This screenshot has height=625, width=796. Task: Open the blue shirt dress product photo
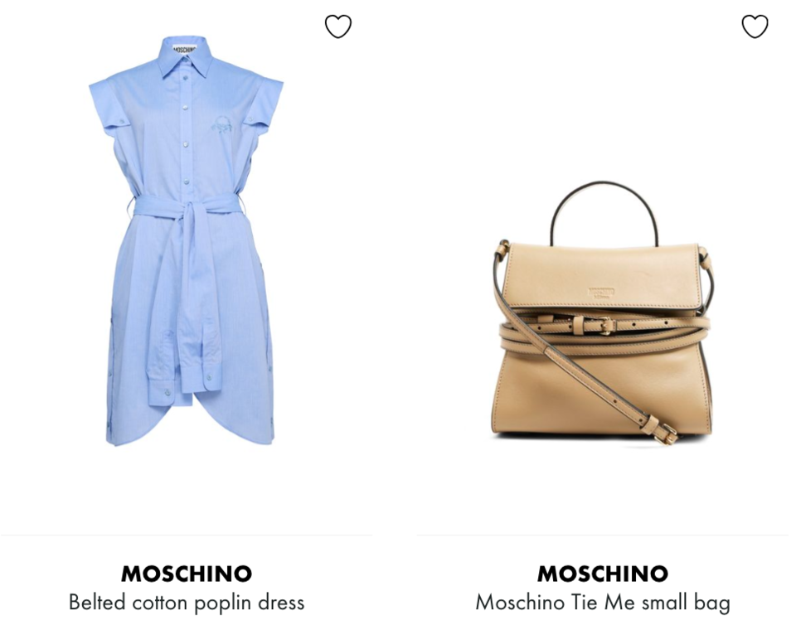tap(187, 241)
